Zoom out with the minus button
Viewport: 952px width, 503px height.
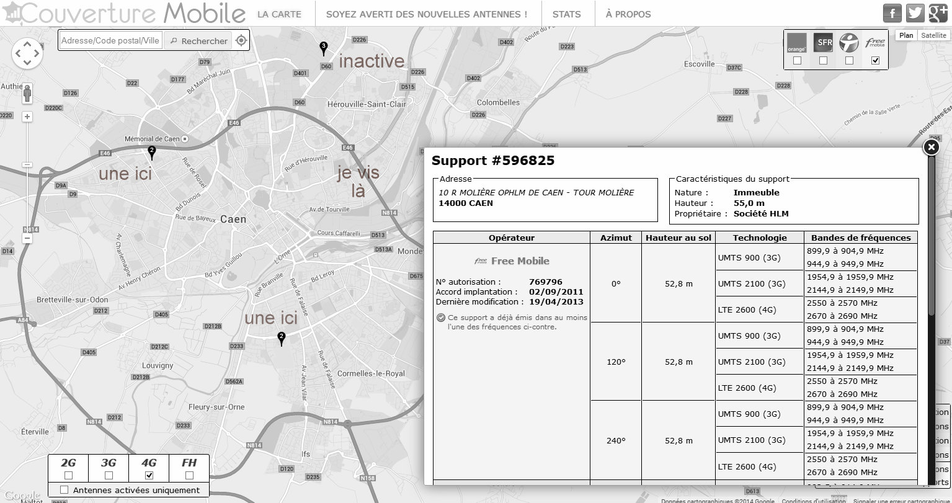[27, 238]
